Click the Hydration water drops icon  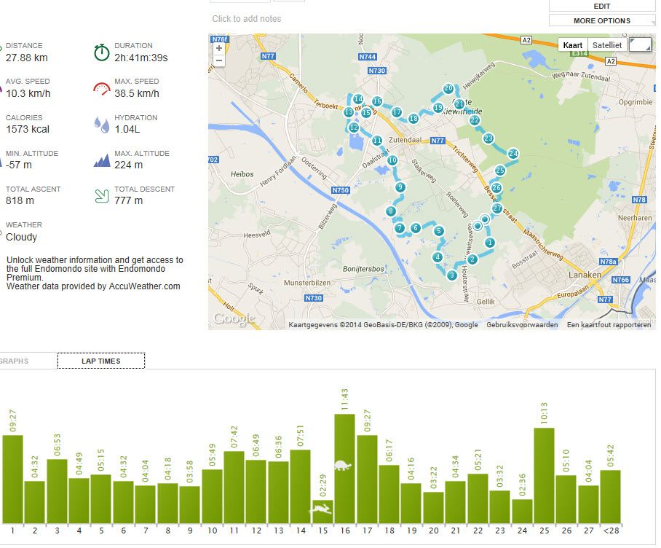pyautogui.click(x=101, y=125)
